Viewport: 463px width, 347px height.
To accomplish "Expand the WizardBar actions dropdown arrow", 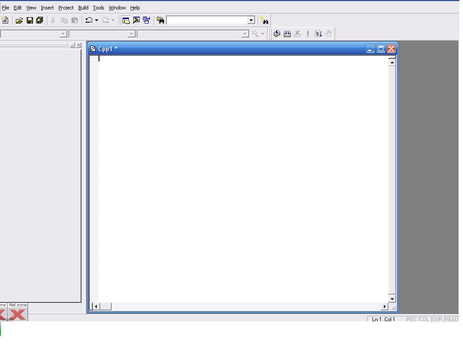I will point(263,34).
